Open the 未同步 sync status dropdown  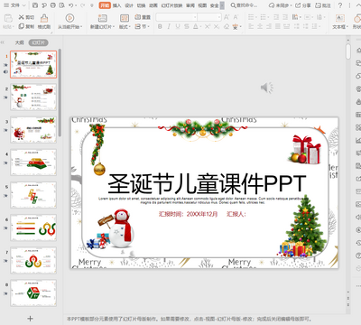(280, 5)
